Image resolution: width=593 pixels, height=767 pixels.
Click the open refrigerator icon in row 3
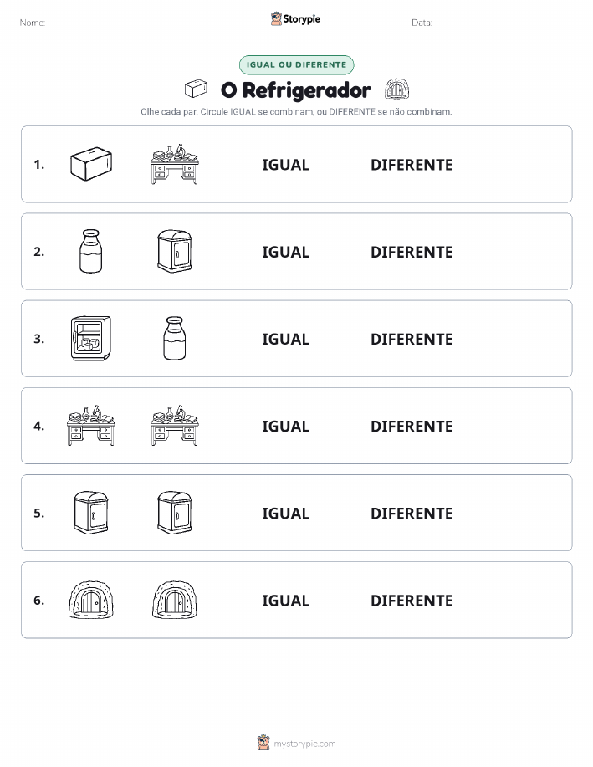pos(91,338)
